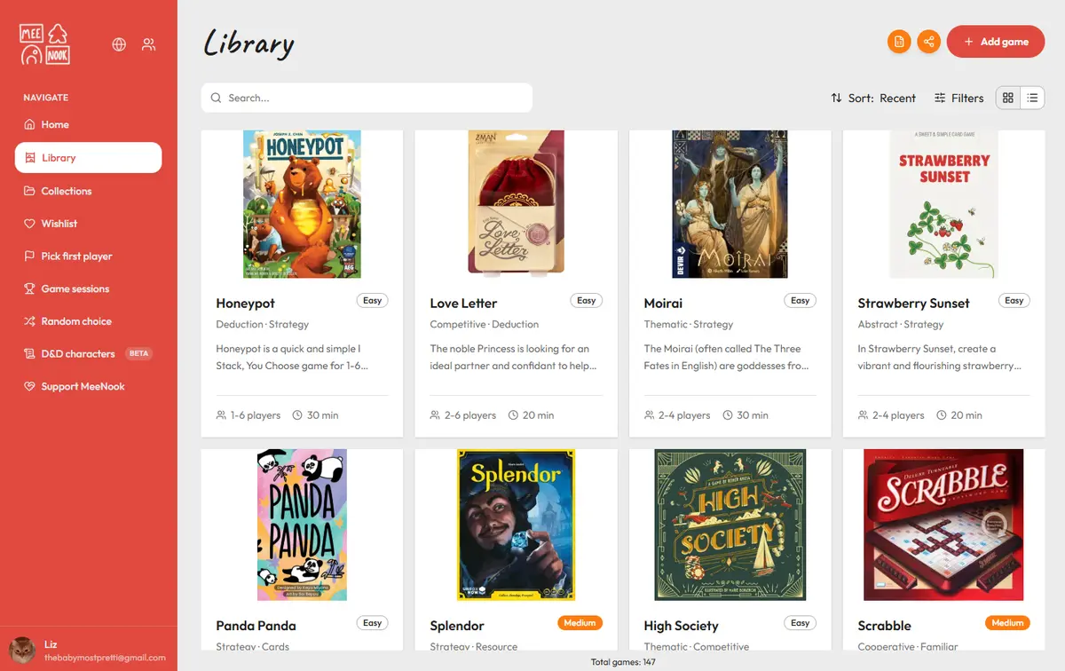Screen dimensions: 1065x671
Task: Open the Scrabble cover image
Action: click(944, 525)
